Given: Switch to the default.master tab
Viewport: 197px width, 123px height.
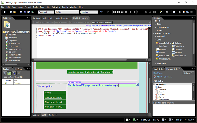Looking at the screenshot, I should click(x=62, y=18).
